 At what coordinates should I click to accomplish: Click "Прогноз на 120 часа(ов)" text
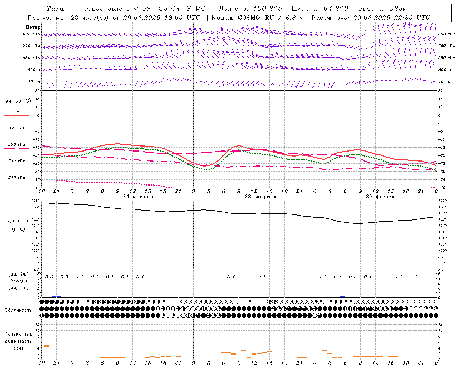click(x=69, y=18)
